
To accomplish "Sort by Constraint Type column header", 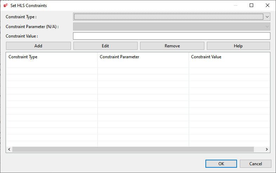I will point(51,57).
